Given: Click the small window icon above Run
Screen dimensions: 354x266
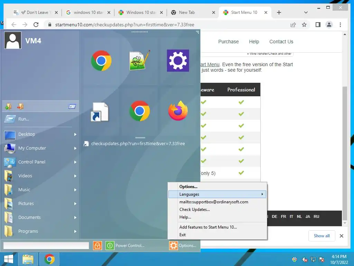Looking at the screenshot, I should (72, 106).
